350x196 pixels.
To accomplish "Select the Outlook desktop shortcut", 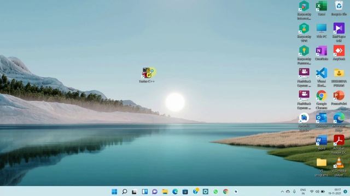I will click(x=322, y=120).
